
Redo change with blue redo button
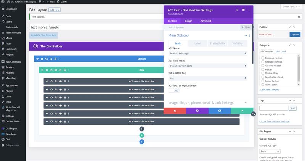220,111
